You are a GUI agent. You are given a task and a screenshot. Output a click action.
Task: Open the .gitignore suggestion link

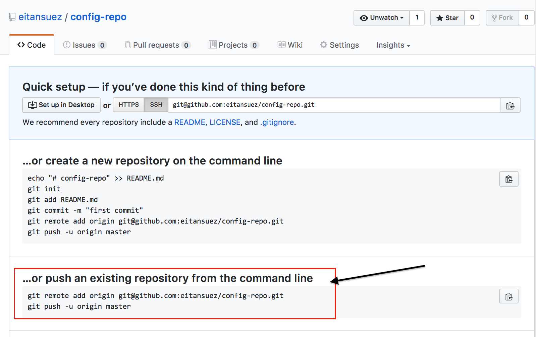pyautogui.click(x=277, y=122)
